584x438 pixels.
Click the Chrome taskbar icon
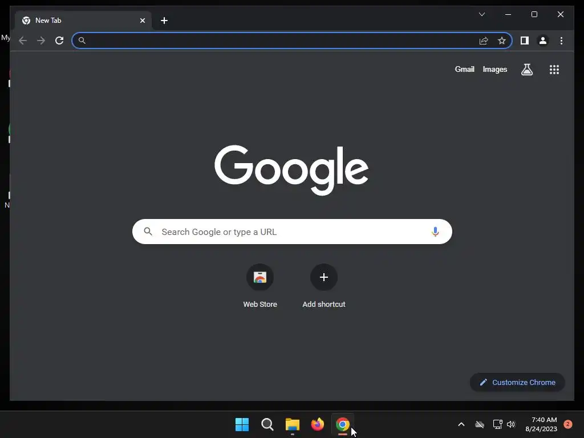(343, 424)
